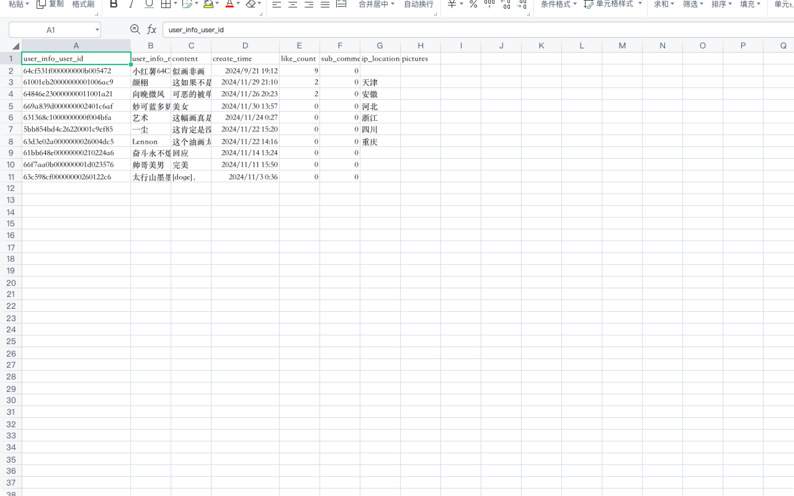Click the select-all corner triangle
This screenshot has width=794, height=496.
click(16, 46)
